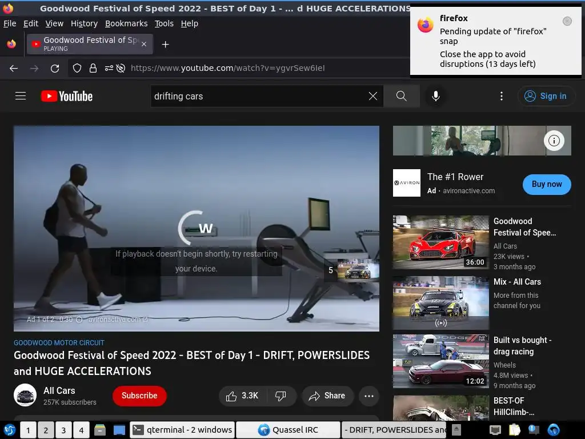Start voice search with microphone icon

(435, 96)
